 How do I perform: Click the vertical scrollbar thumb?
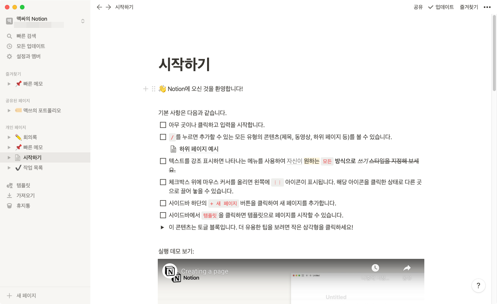pyautogui.click(x=494, y=53)
